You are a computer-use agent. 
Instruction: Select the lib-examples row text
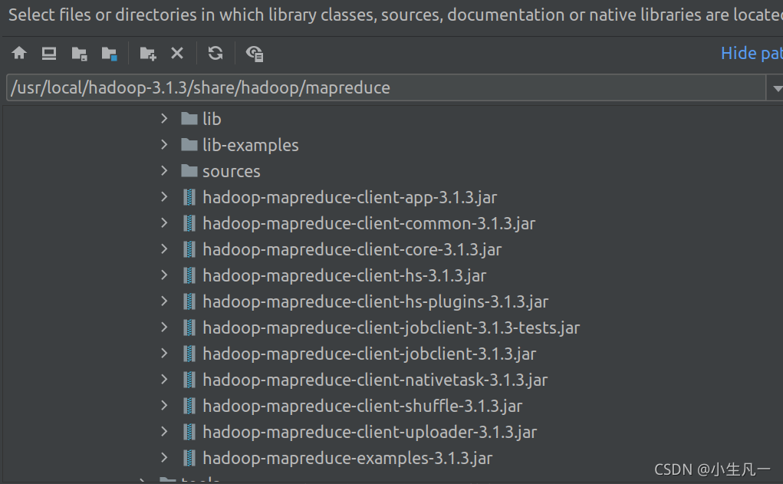tap(251, 145)
